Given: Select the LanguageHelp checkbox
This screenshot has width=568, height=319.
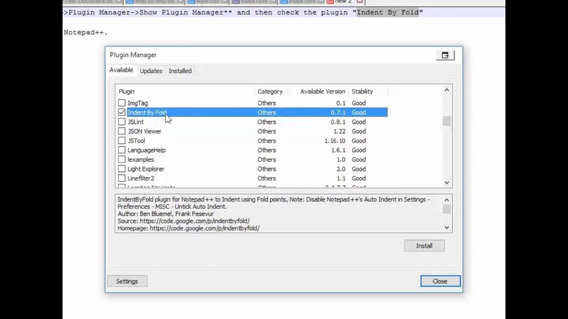Looking at the screenshot, I should pos(122,150).
